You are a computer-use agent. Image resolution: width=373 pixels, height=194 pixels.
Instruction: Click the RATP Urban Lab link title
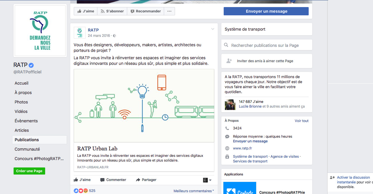click(x=97, y=148)
